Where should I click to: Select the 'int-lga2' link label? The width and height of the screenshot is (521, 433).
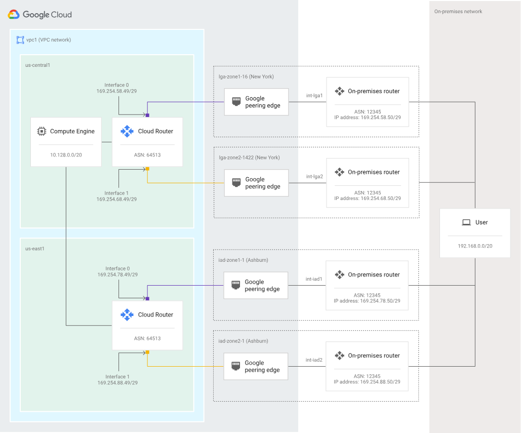tap(314, 176)
